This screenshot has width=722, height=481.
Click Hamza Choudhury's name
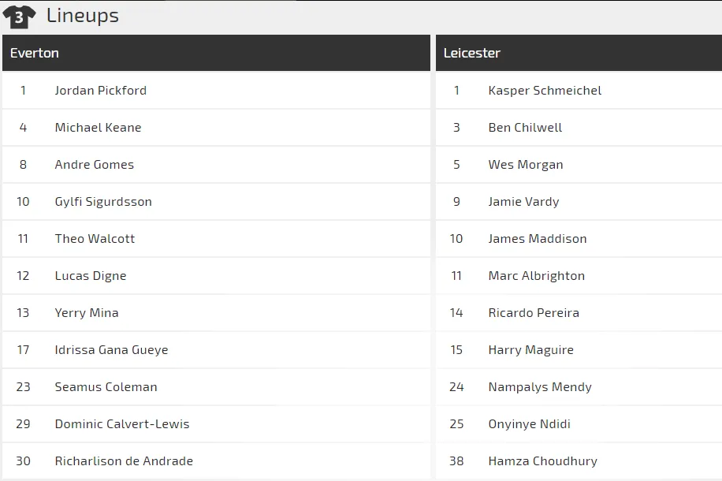point(542,461)
